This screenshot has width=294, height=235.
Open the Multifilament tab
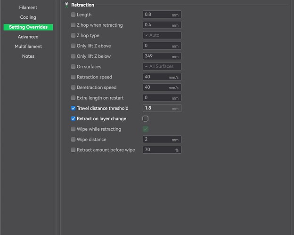pos(28,47)
